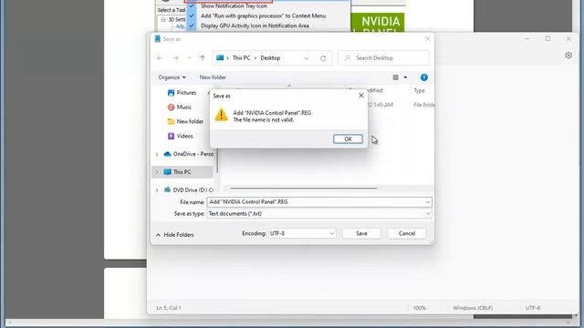Select New folder in navigation pane

(x=190, y=121)
